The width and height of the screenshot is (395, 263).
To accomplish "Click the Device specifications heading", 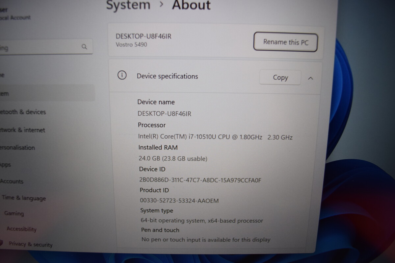I will click(x=167, y=76).
